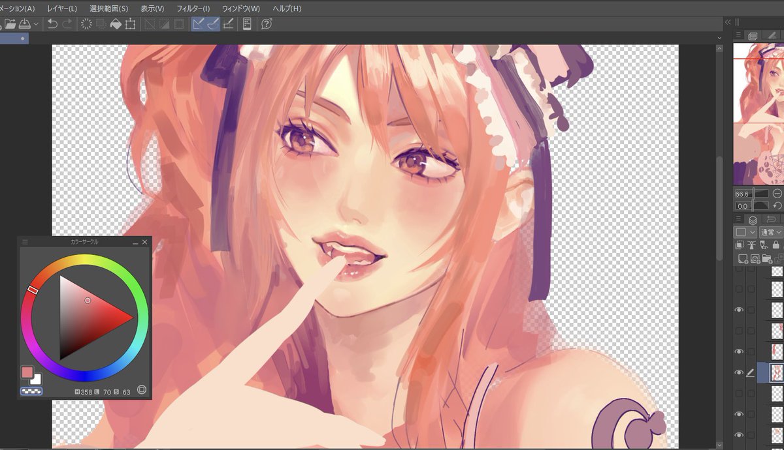
Task: Click the Clear (delete) sunburst icon
Action: pyautogui.click(x=86, y=24)
